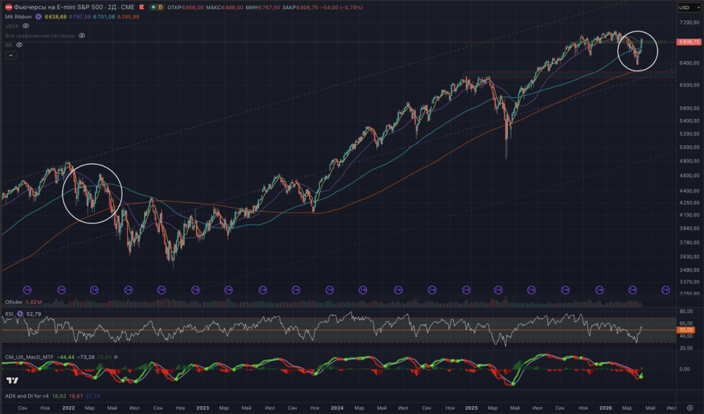Click the orange RSI 50,00 level tag
Image resolution: width=704 pixels, height=414 pixels.
pyautogui.click(x=686, y=330)
